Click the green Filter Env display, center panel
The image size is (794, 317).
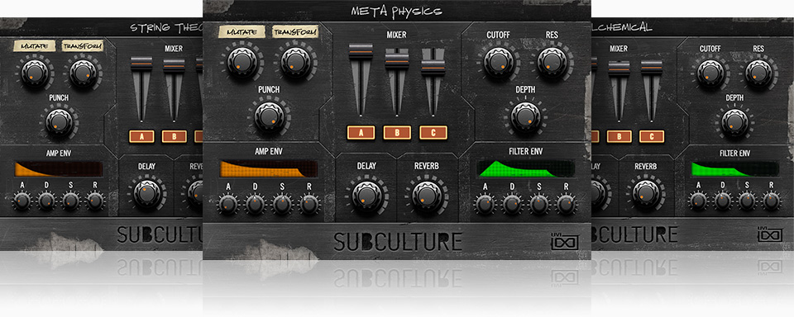coord(526,169)
